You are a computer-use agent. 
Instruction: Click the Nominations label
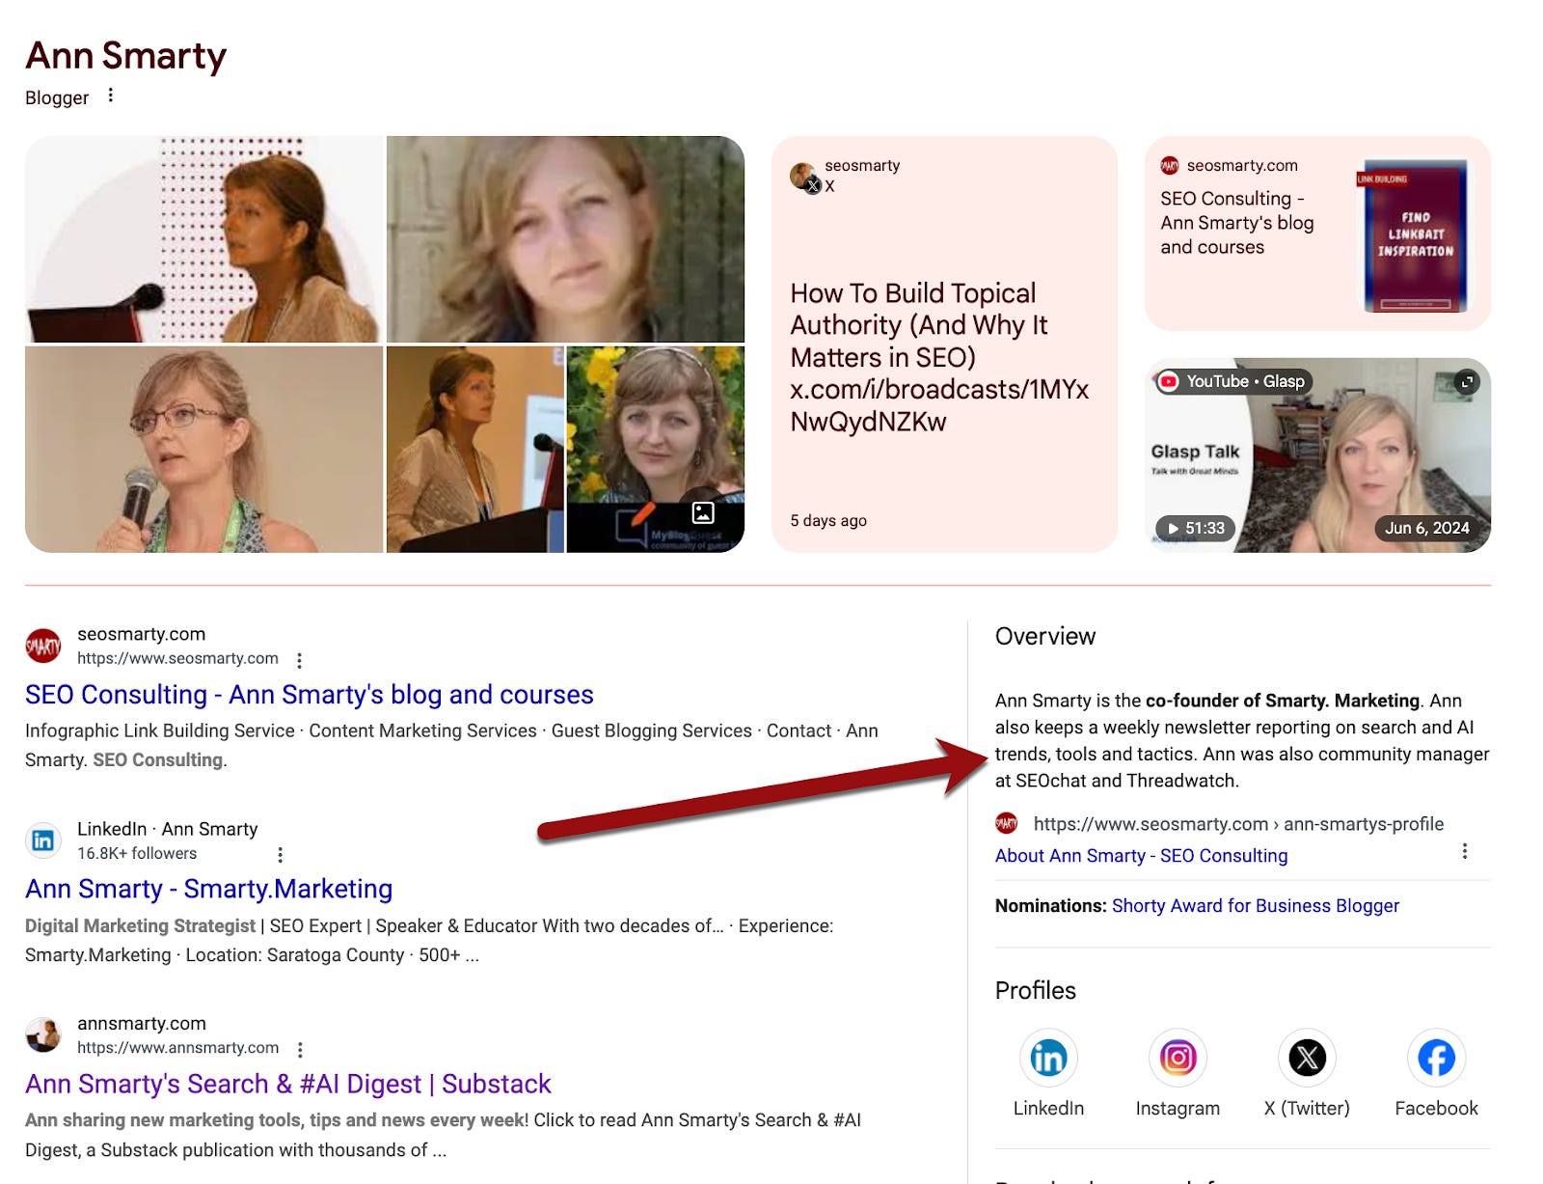point(1051,905)
